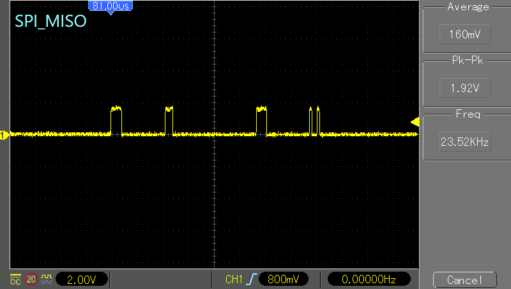Click the Cancel button
This screenshot has width=511, height=289.
coord(465,280)
